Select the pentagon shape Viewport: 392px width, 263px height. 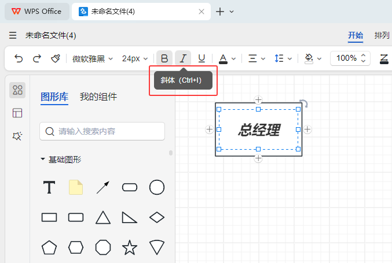[49, 247]
